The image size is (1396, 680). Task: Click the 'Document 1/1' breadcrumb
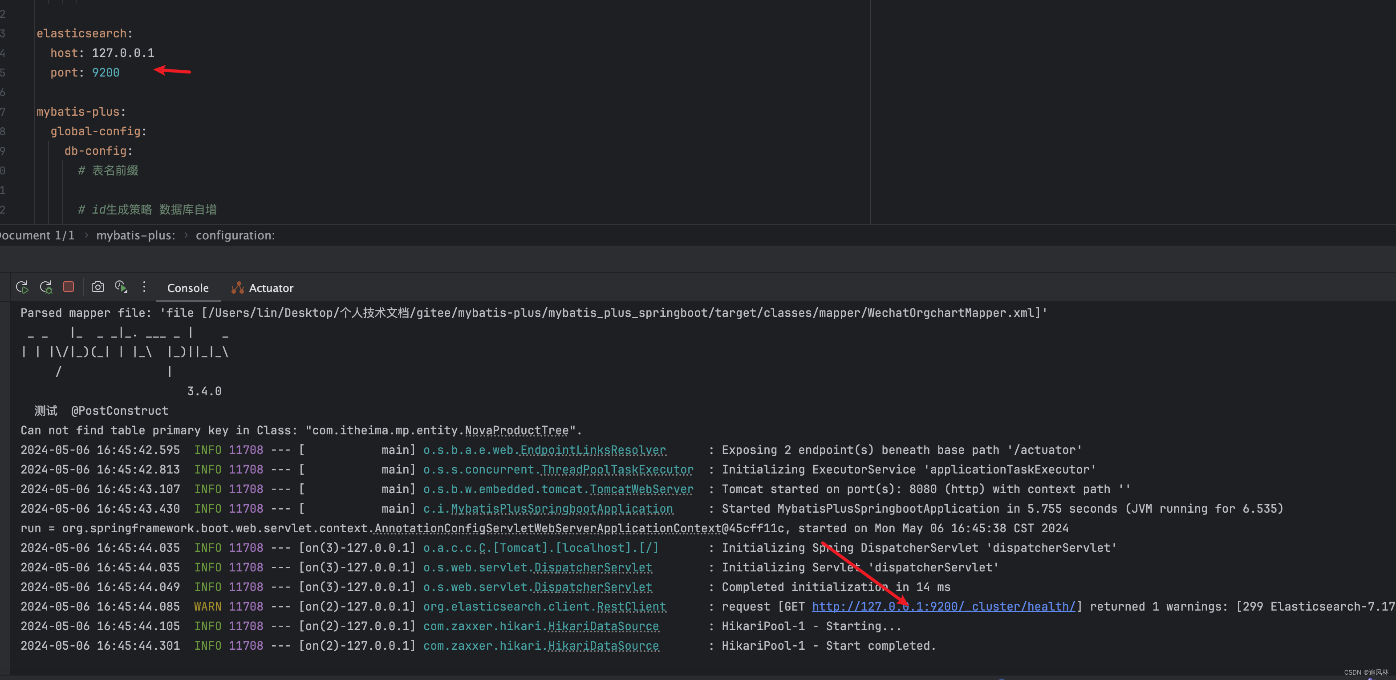tap(37, 235)
